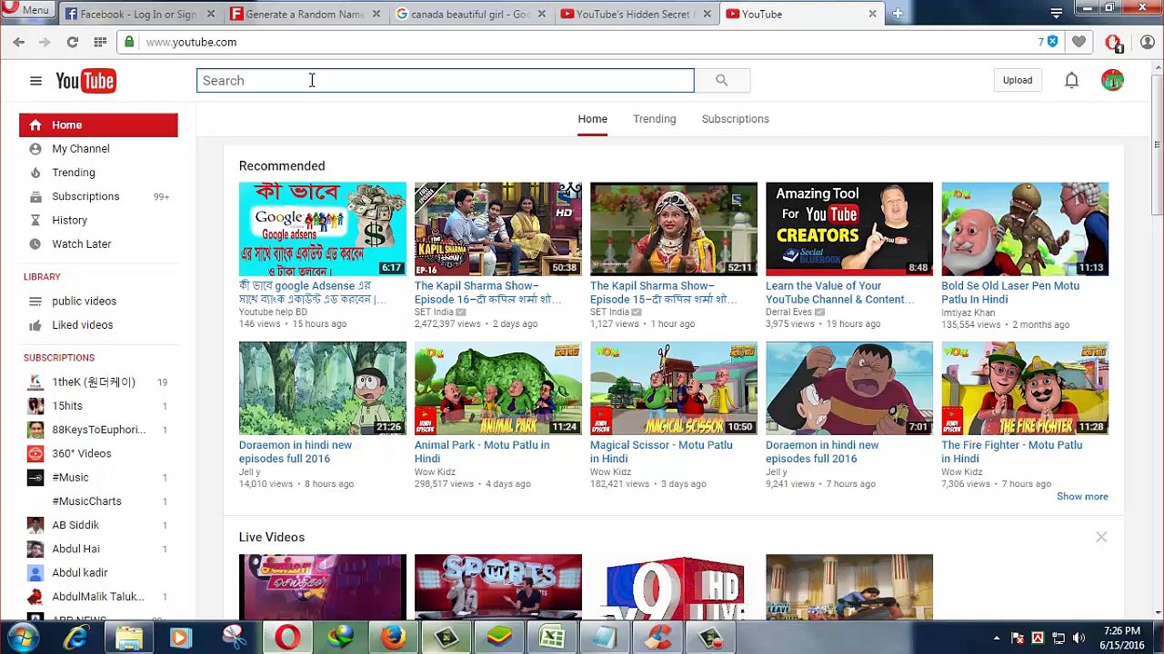Dismiss the Live Videos section
Image resolution: width=1164 pixels, height=654 pixels.
pyautogui.click(x=1101, y=537)
